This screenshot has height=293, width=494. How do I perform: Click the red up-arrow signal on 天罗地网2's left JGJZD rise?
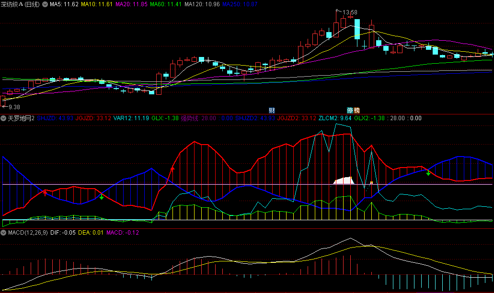point(45,192)
